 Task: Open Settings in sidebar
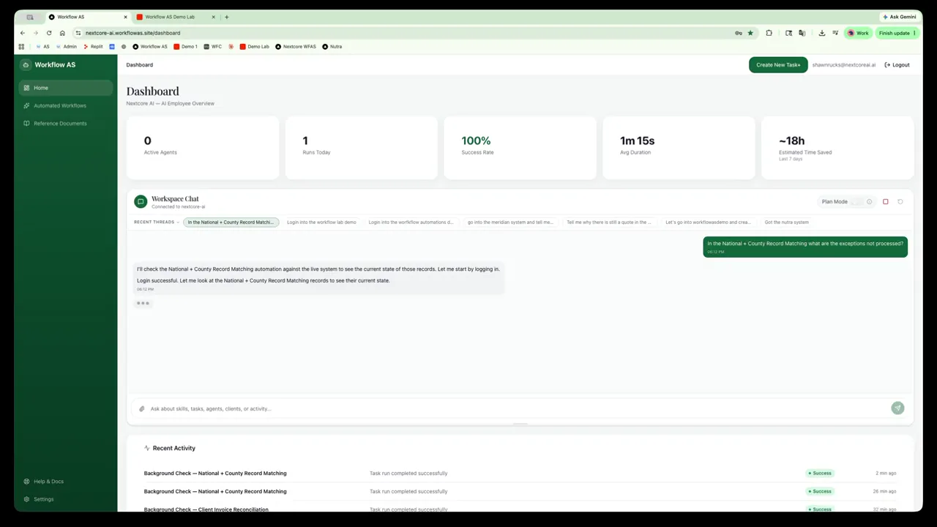[66, 499]
